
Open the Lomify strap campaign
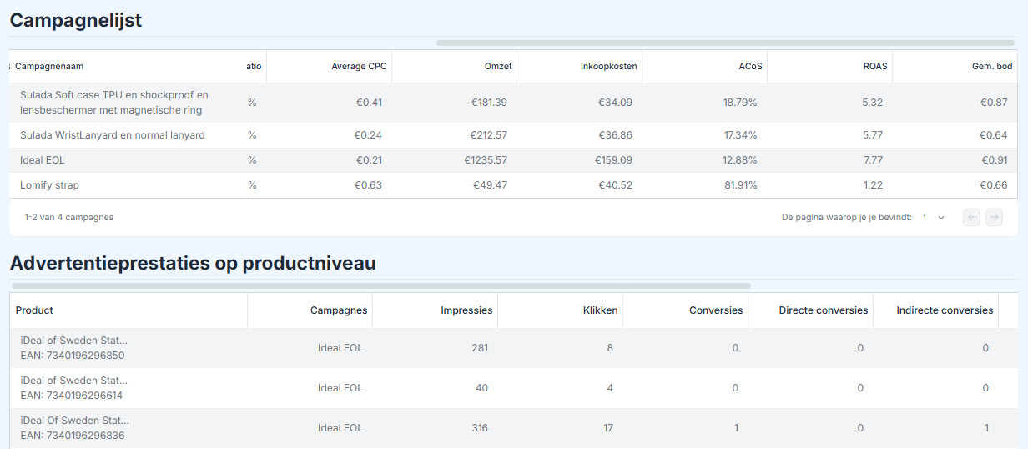pos(49,185)
